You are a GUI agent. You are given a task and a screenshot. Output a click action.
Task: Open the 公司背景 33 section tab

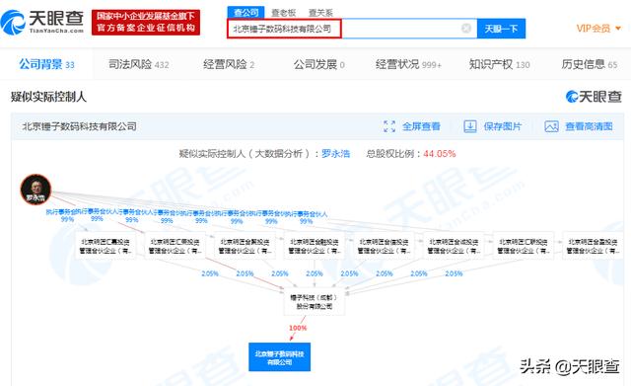tap(46, 64)
